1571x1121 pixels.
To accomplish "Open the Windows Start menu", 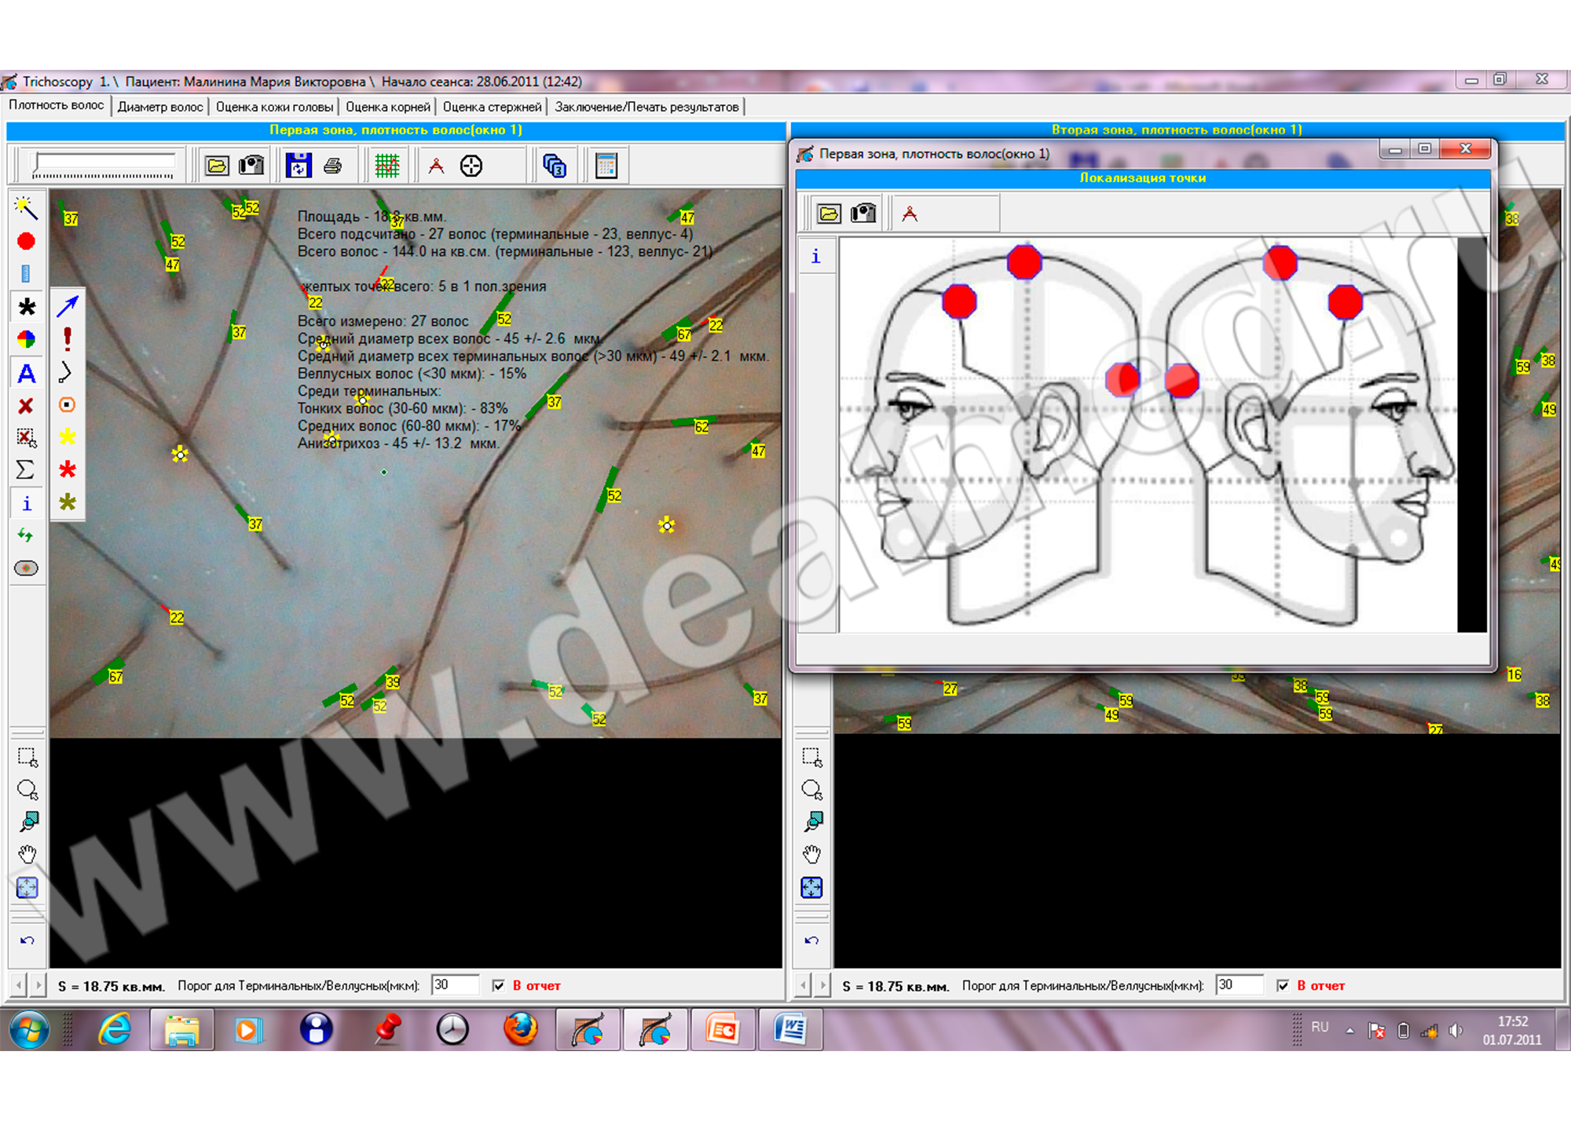I will pos(29,1029).
